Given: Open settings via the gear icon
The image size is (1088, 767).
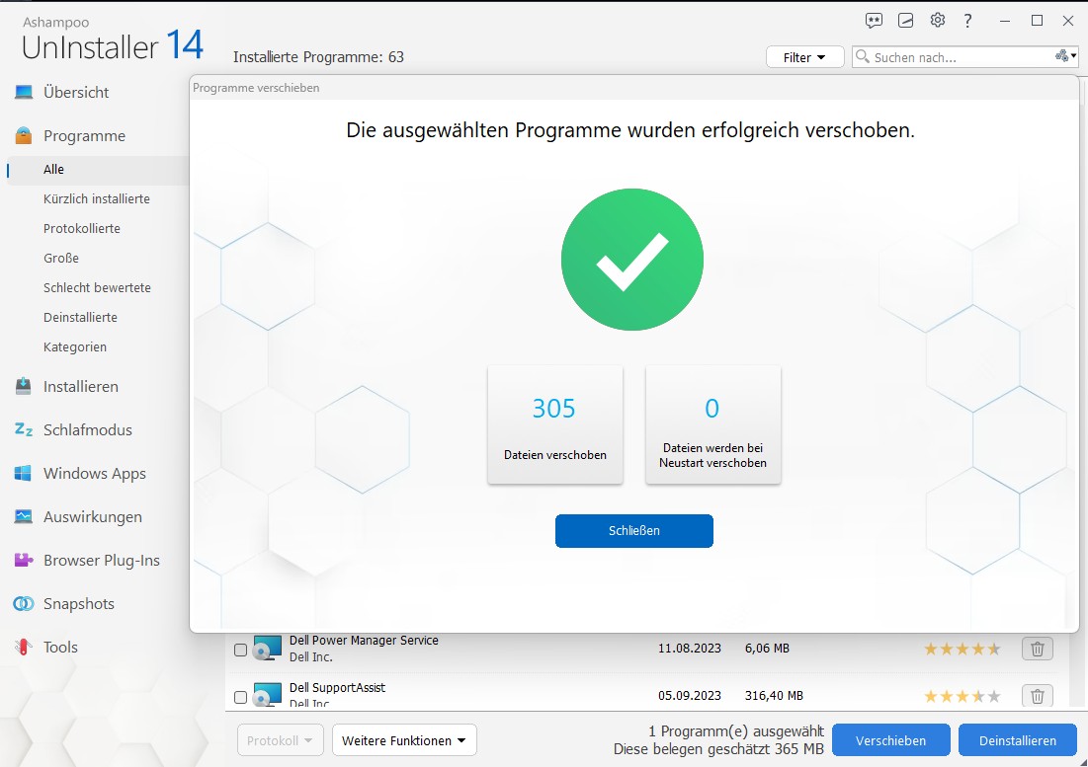Looking at the screenshot, I should point(938,20).
